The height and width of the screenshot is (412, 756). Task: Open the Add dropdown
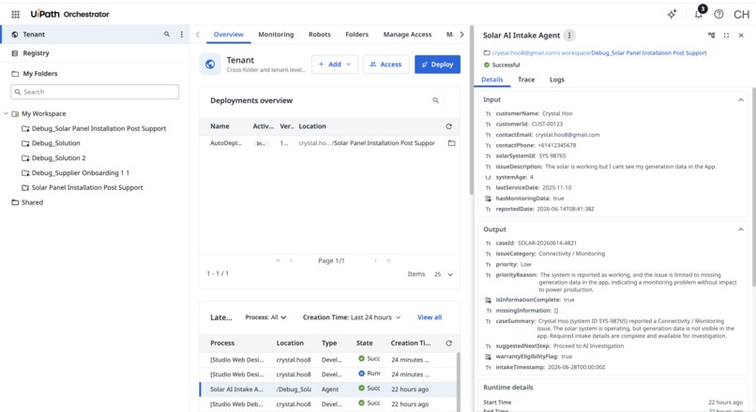click(x=335, y=64)
